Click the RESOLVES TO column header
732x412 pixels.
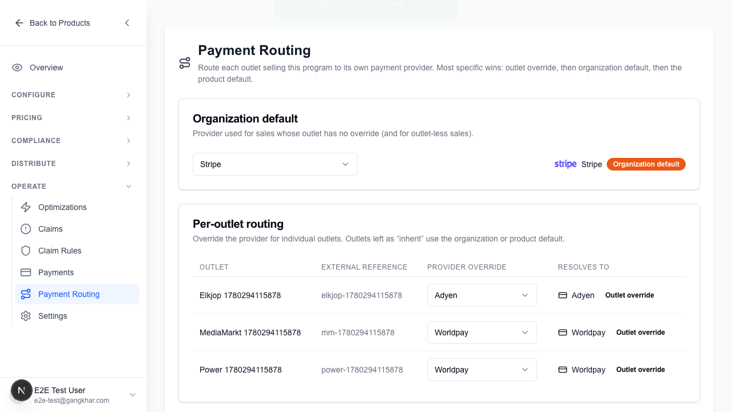[583, 267]
